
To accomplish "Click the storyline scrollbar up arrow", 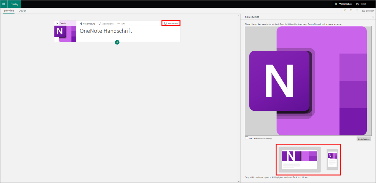I will tap(238, 16).
